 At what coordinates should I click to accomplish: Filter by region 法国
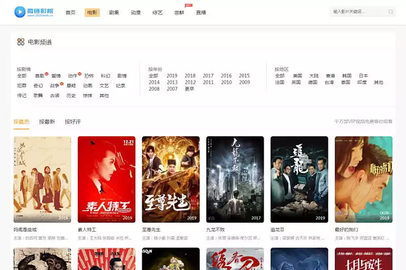pos(280,82)
